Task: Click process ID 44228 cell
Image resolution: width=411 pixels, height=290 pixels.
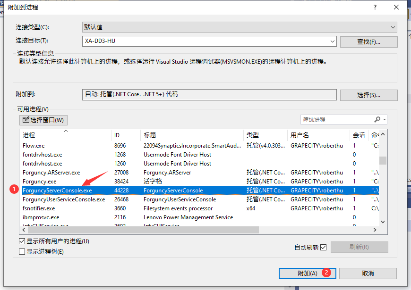Action: pyautogui.click(x=121, y=191)
